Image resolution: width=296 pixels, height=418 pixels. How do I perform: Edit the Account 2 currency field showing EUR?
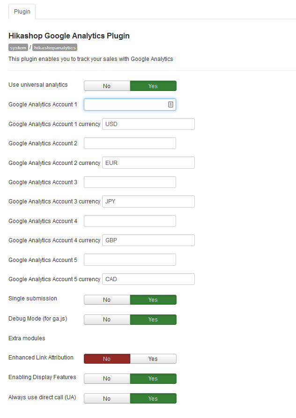[x=148, y=163]
